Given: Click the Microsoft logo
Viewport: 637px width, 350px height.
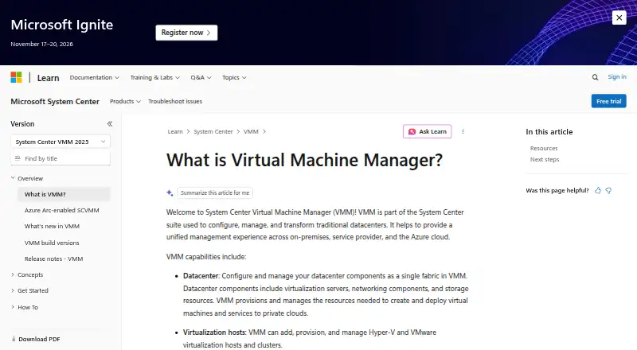Looking at the screenshot, I should [x=16, y=77].
